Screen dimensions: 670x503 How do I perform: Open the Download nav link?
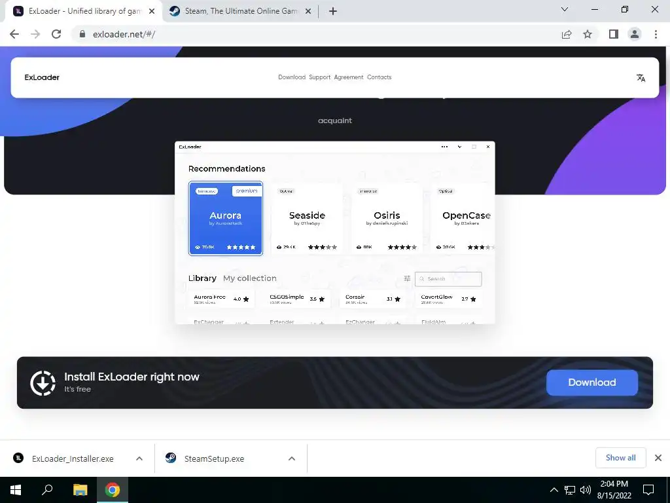tap(292, 77)
